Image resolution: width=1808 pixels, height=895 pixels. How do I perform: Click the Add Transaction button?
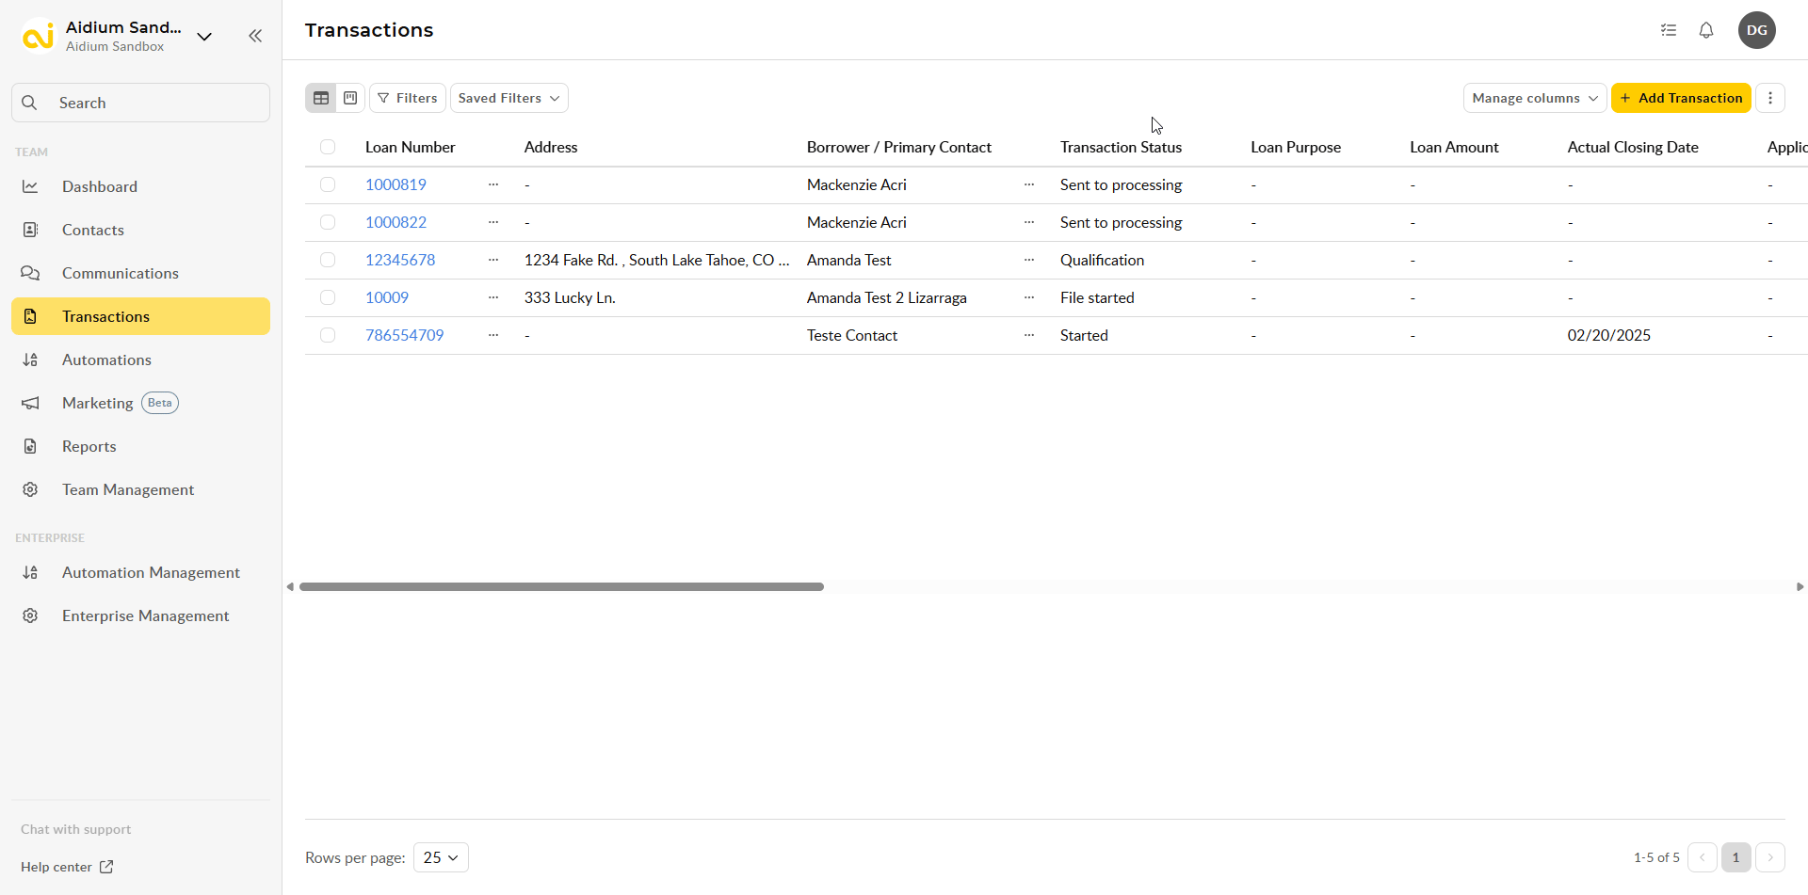point(1681,98)
